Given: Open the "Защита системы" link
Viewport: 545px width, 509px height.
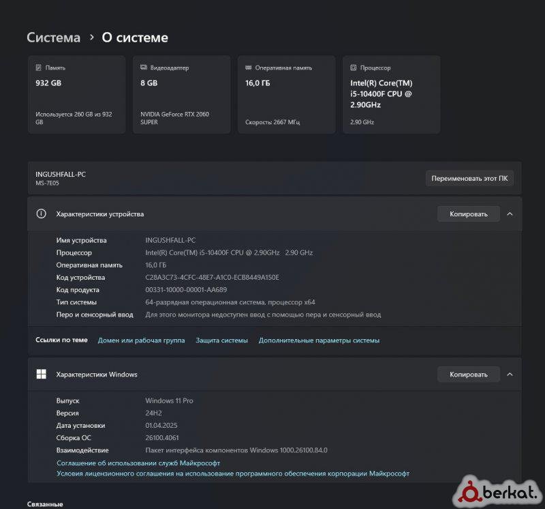Looking at the screenshot, I should click(222, 340).
